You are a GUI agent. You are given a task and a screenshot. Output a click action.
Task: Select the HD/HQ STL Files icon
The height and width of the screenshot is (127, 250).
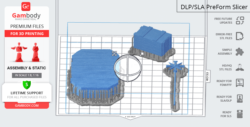point(240,67)
